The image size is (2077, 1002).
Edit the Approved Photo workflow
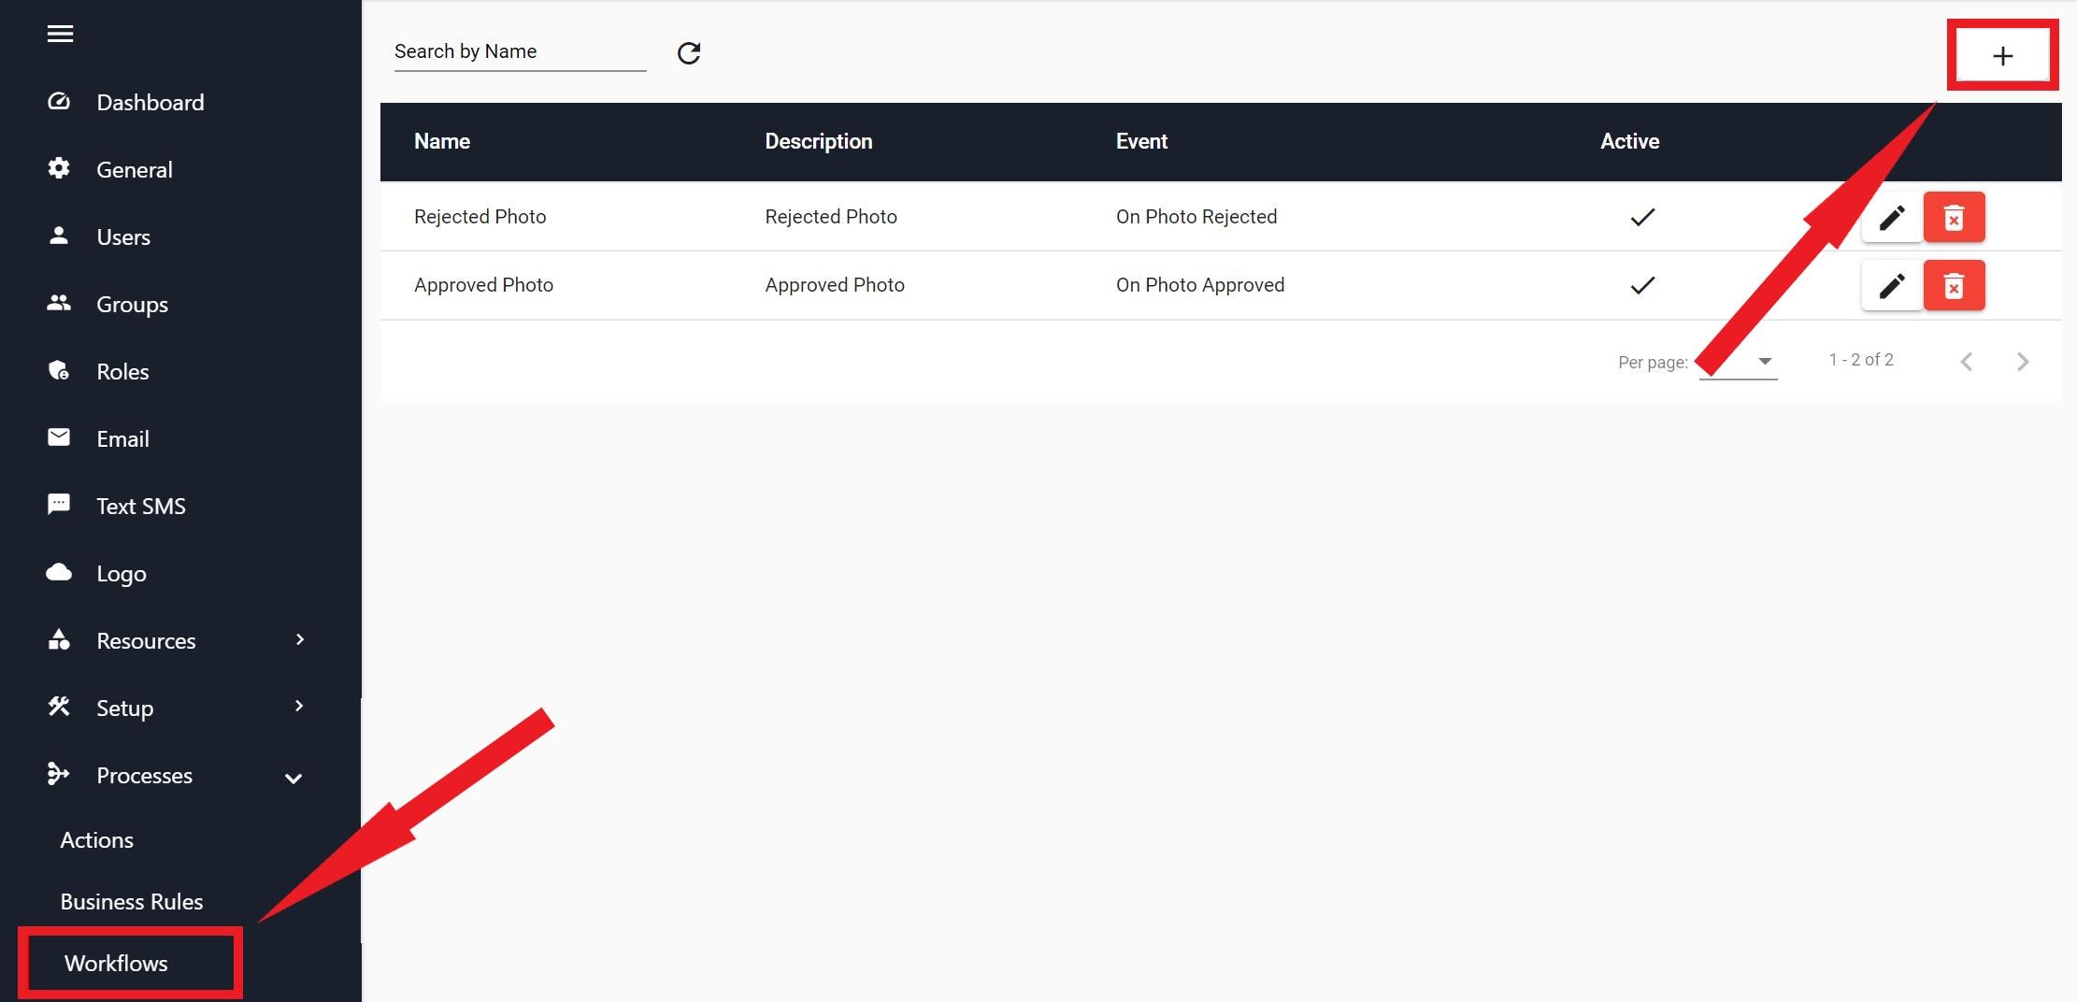[1892, 286]
